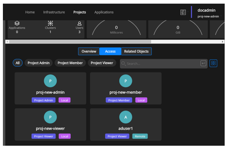This screenshot has width=228, height=149.
Task: Click Local badge on proj-new-viewer card
Action: [x=65, y=136]
